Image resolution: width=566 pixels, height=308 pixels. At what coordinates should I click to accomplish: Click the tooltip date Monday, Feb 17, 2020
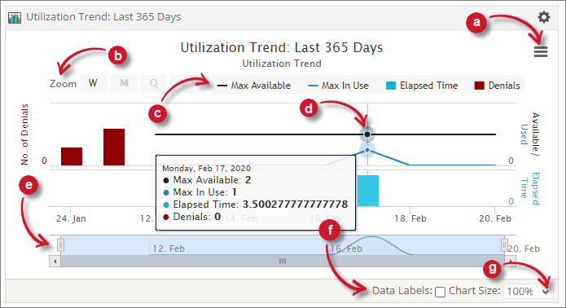[207, 169]
